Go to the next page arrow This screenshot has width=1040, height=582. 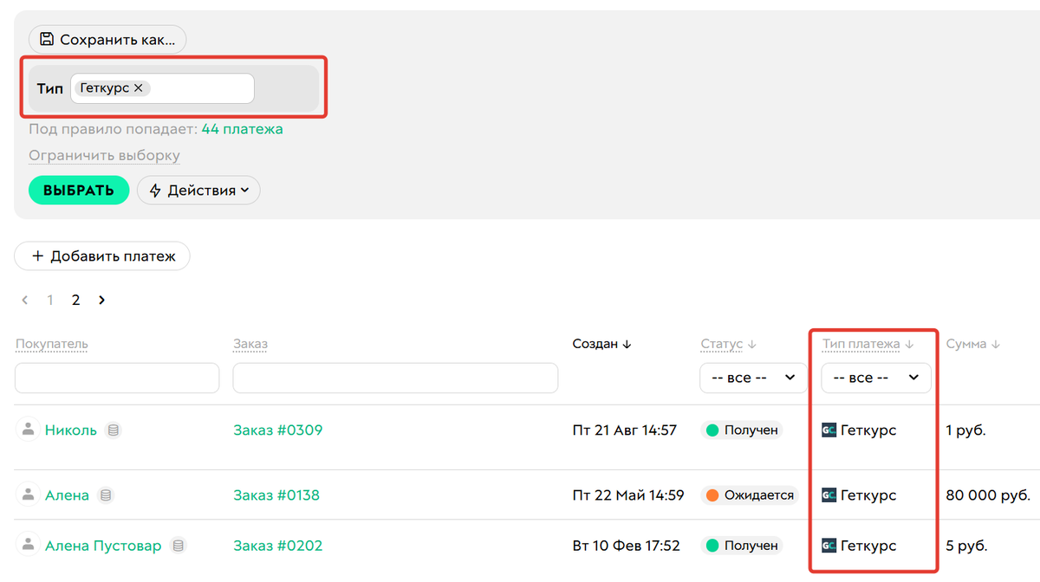click(x=101, y=300)
